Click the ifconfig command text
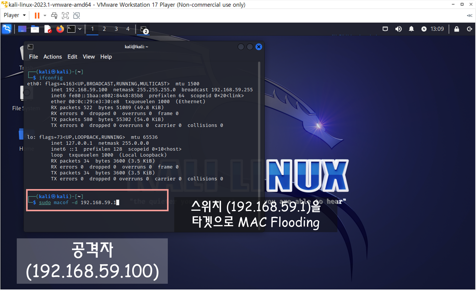476x292 pixels. click(51, 78)
